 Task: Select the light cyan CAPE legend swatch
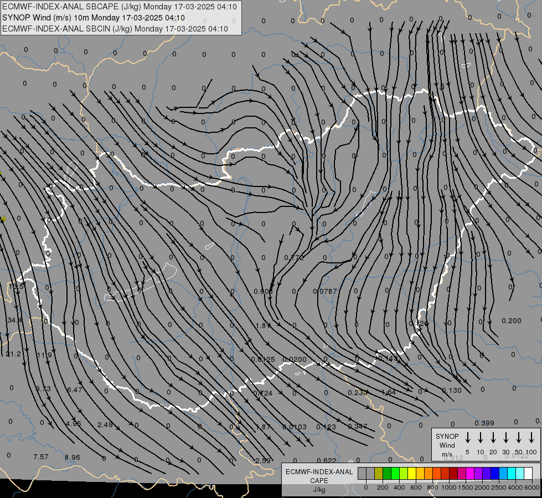[520, 473]
